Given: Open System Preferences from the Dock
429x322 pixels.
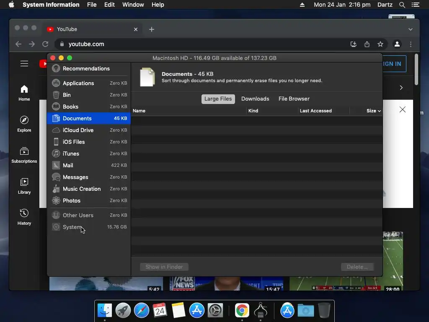Looking at the screenshot, I should (215, 311).
